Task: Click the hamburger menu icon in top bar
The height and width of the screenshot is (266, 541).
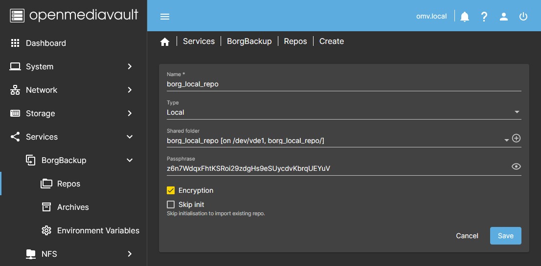Action: [x=165, y=17]
